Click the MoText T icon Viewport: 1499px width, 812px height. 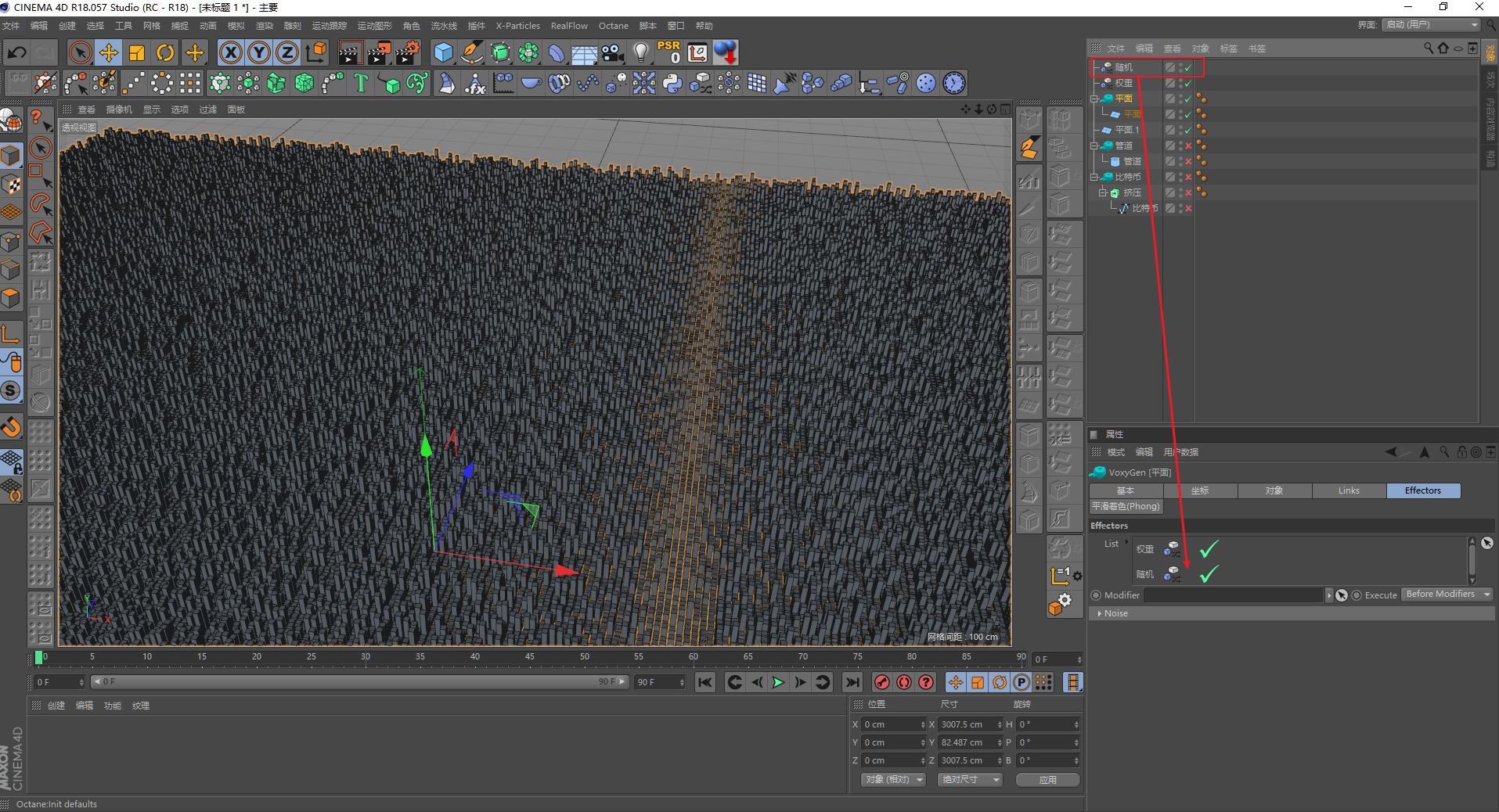pos(361,84)
